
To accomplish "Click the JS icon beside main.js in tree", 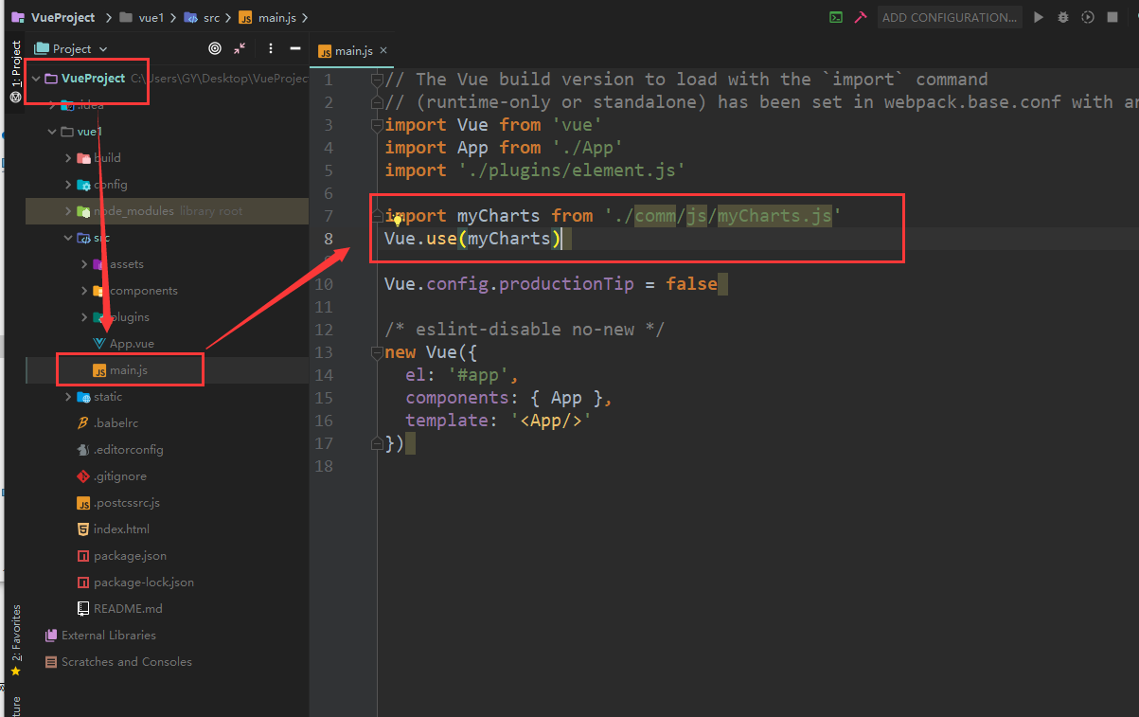I will [99, 370].
